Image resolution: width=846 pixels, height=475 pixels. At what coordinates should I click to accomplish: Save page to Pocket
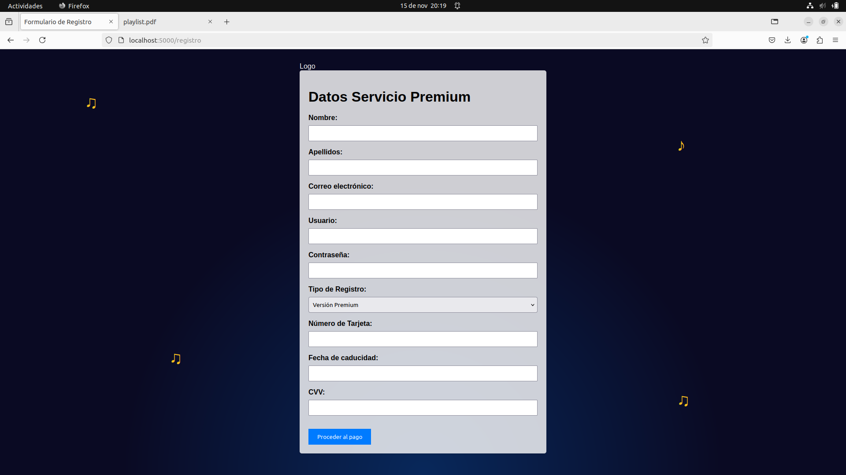(x=772, y=40)
